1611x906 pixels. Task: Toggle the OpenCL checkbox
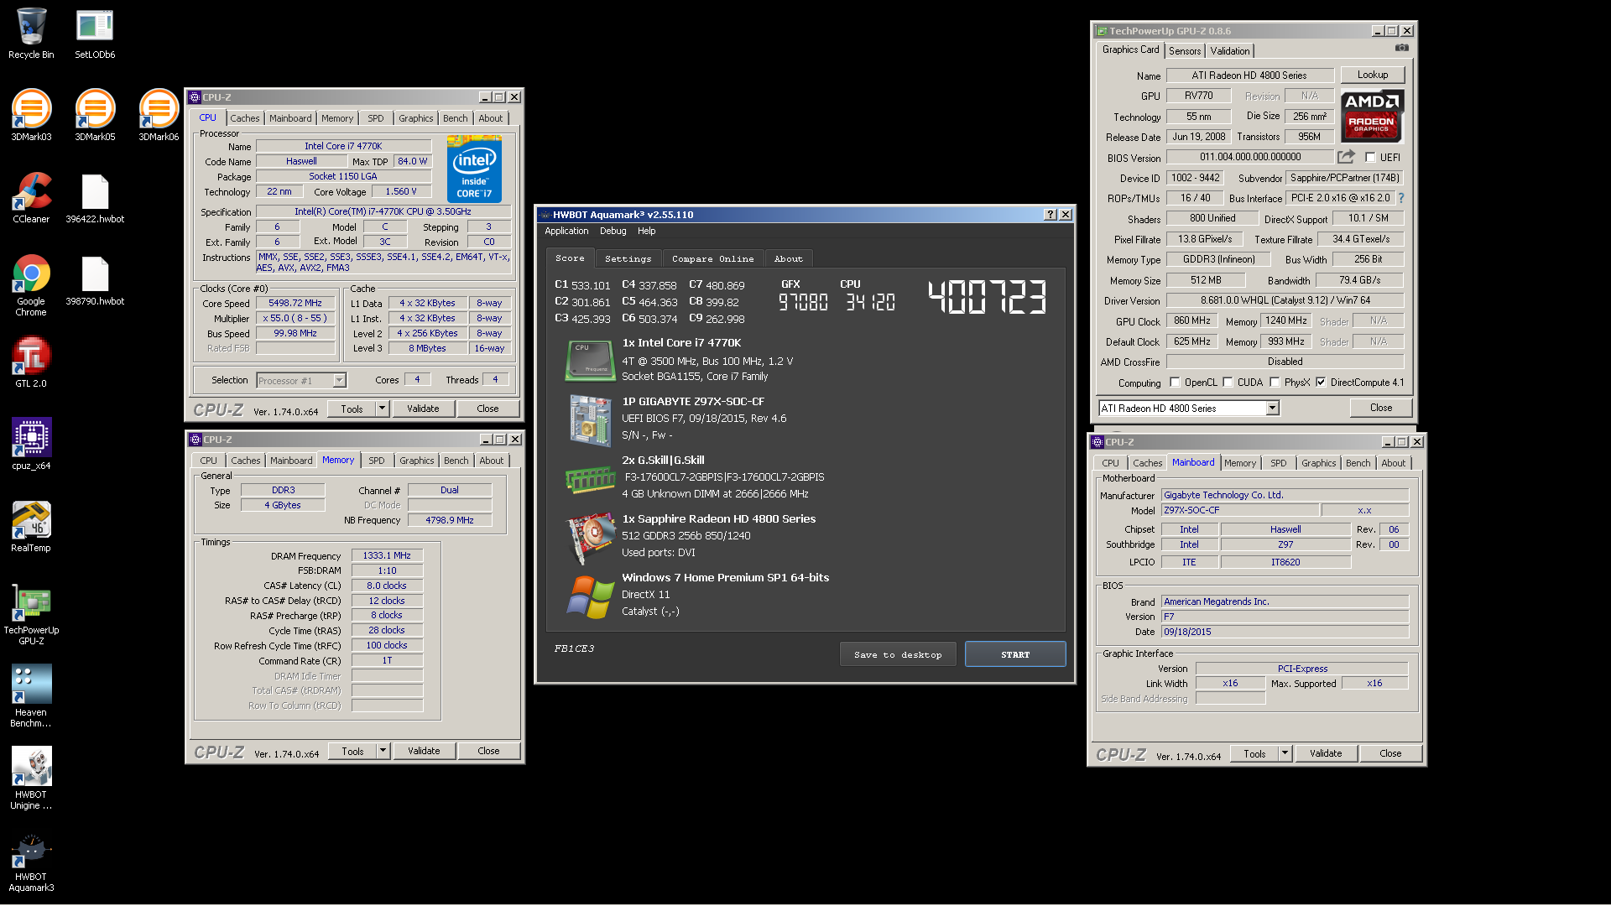pos(1175,383)
